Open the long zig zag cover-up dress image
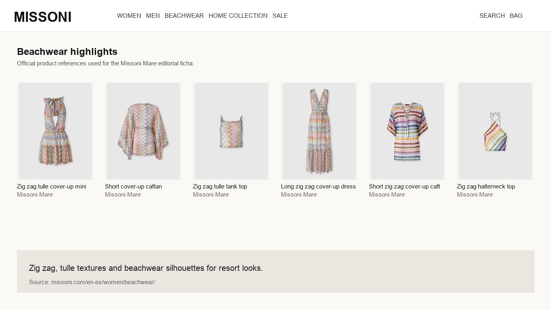The image size is (551, 310). [x=319, y=131]
